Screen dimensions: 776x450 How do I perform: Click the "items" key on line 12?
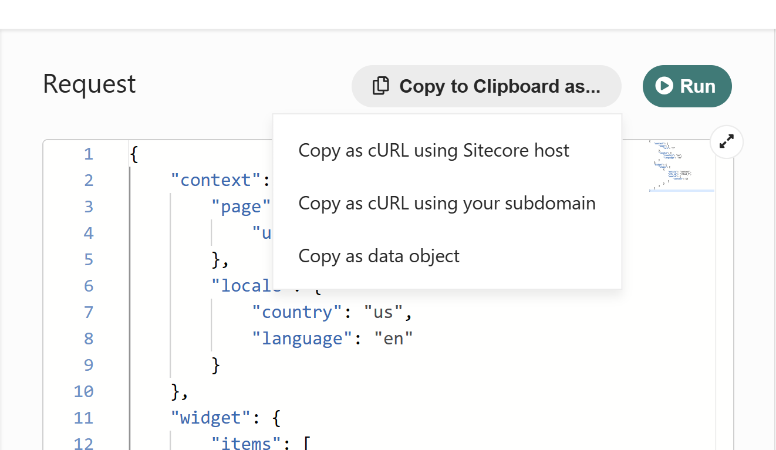(x=245, y=444)
